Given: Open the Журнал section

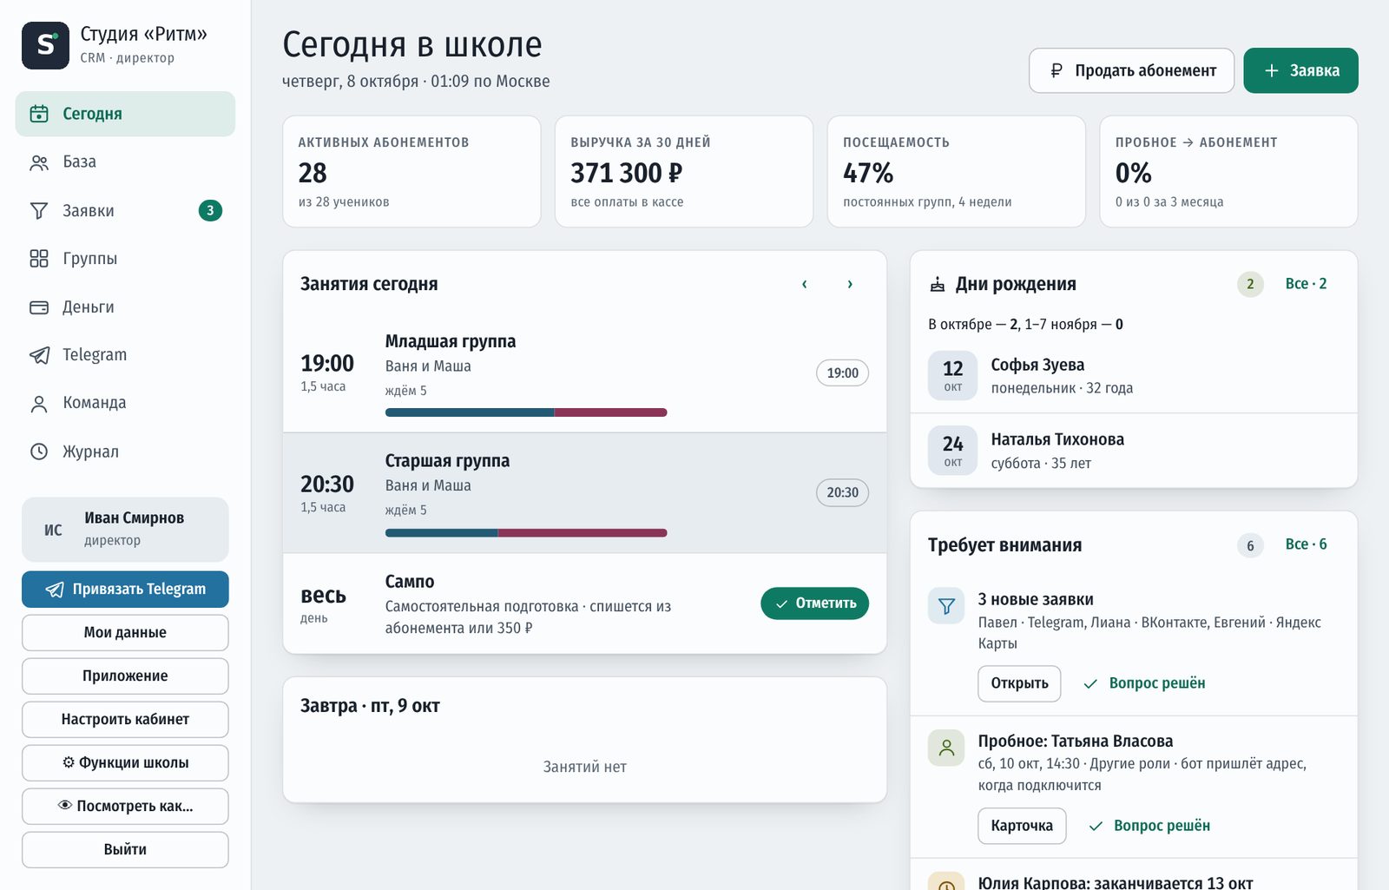Looking at the screenshot, I should click(x=125, y=452).
